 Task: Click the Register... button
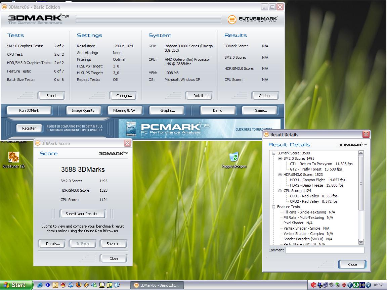30,128
